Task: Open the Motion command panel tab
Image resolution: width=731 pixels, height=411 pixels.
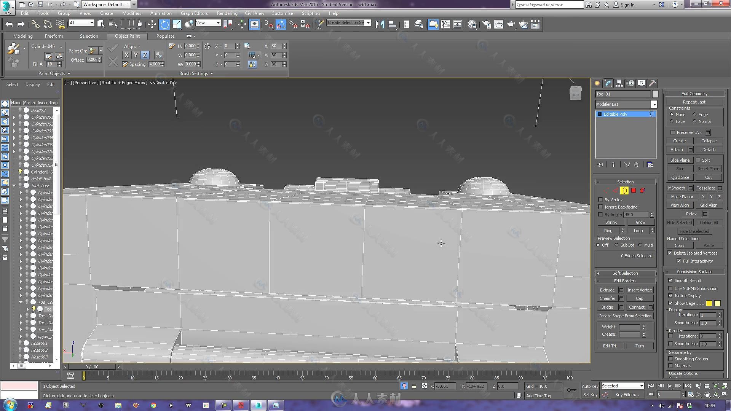Action: (x=630, y=83)
